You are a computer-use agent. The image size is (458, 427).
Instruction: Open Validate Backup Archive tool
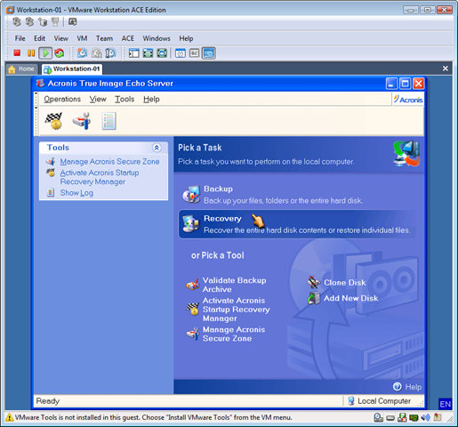[234, 285]
